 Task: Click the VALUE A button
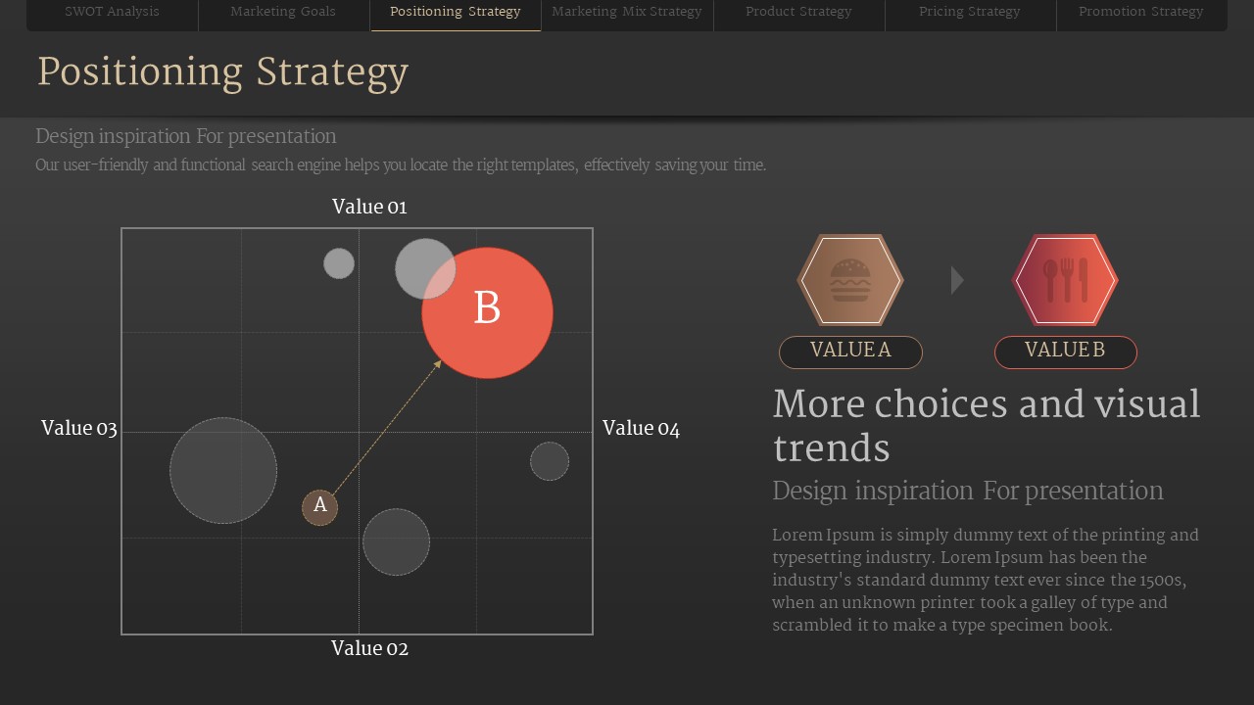850,352
